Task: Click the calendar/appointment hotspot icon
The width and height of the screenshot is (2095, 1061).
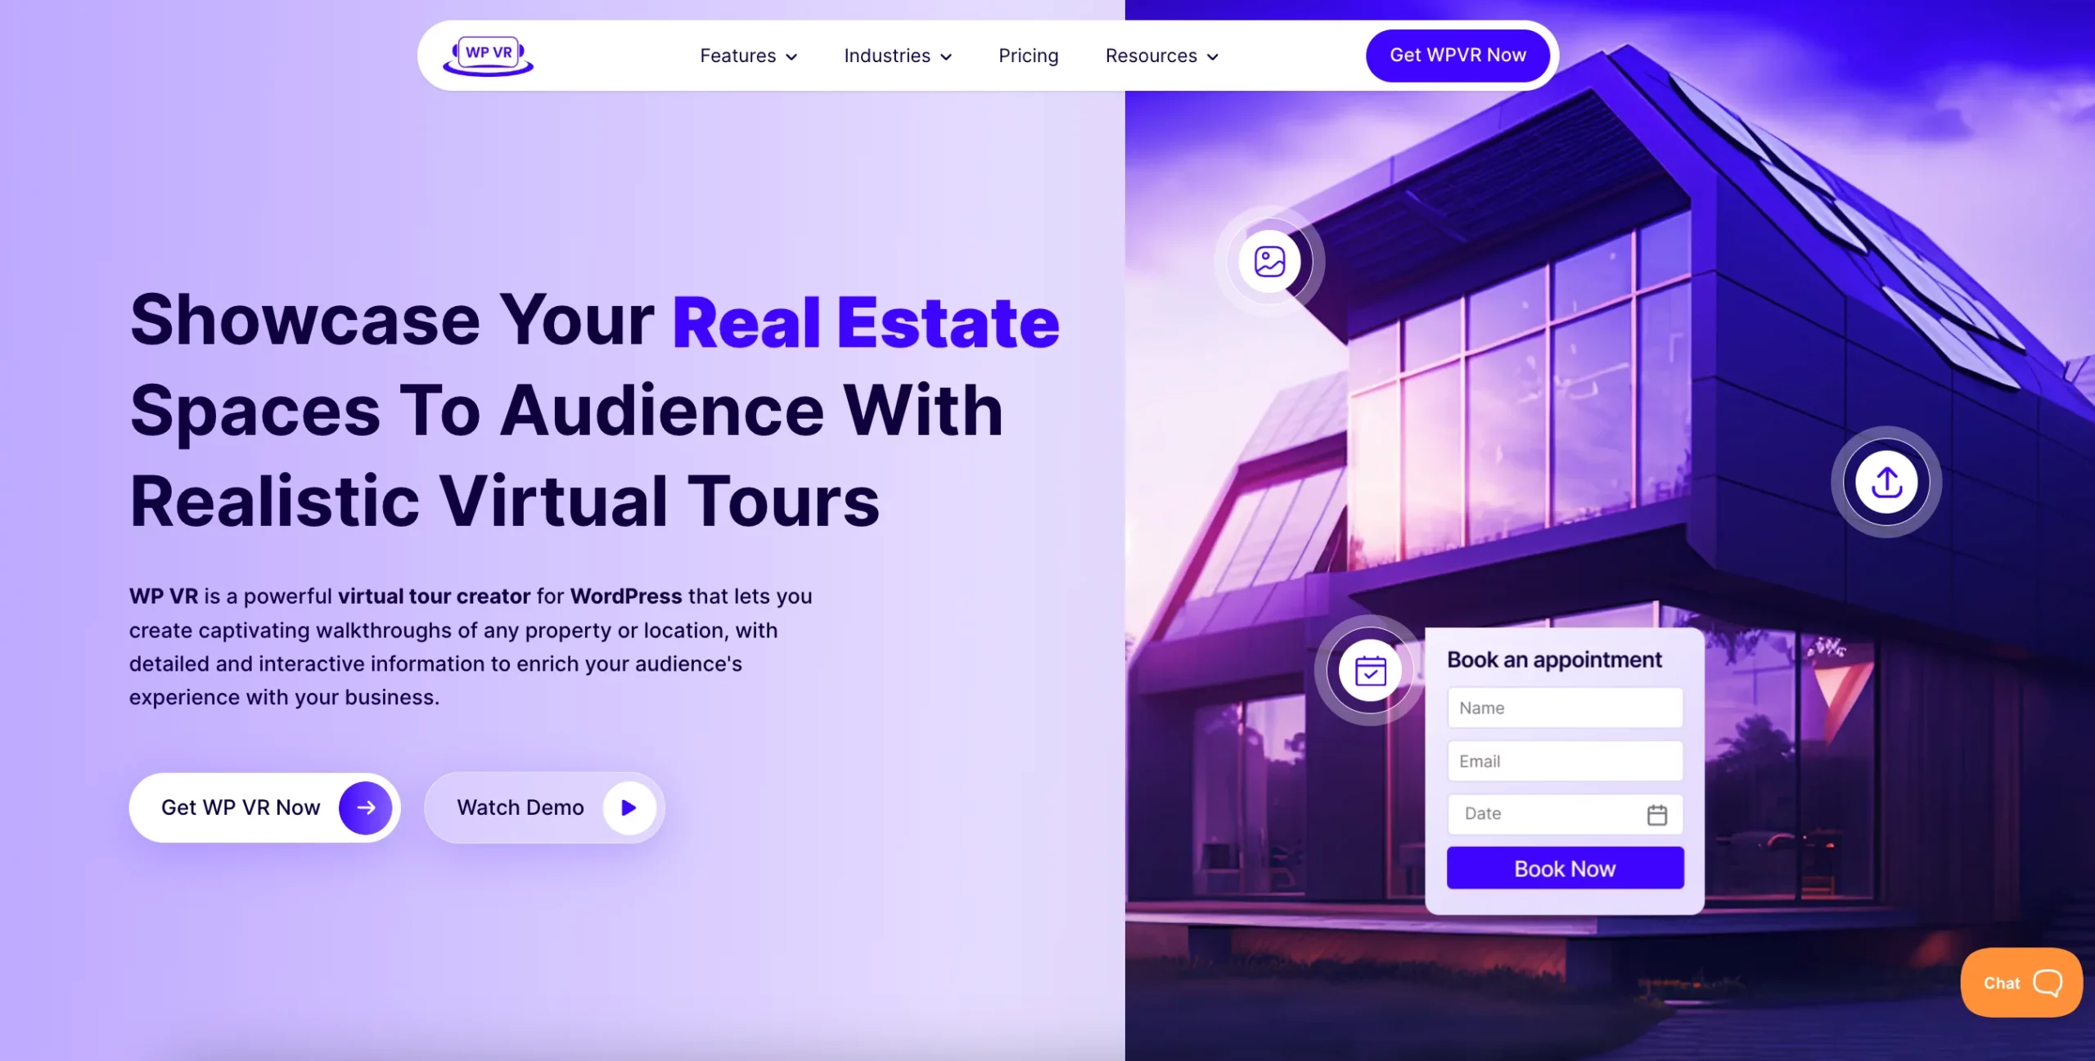Action: click(x=1368, y=668)
